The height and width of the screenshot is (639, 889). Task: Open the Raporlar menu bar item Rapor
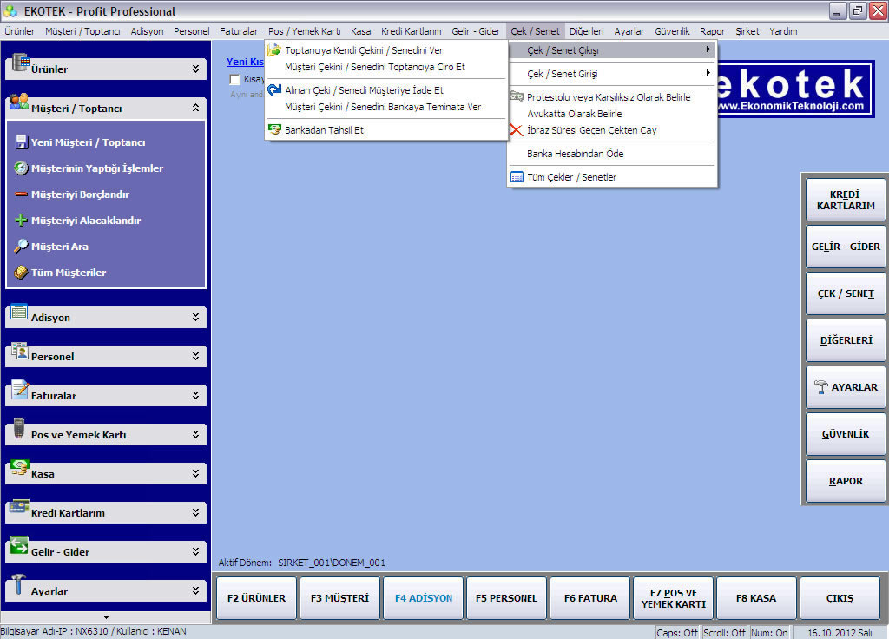pos(712,31)
